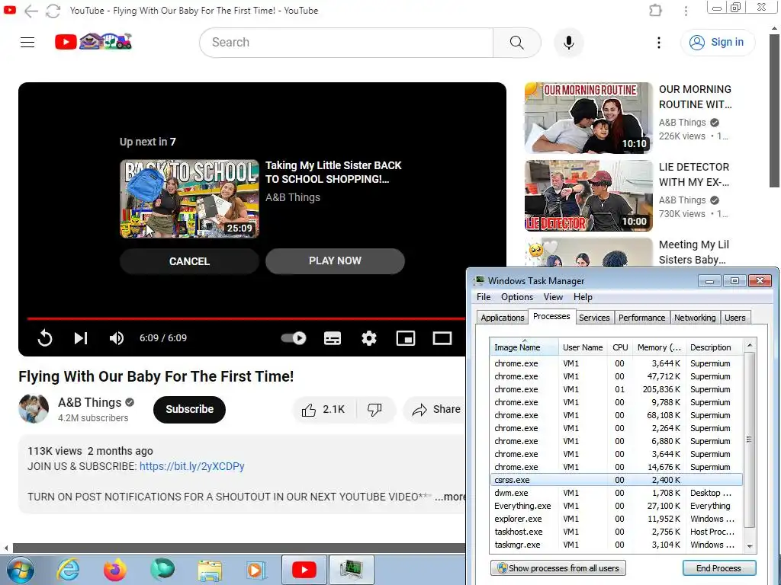Open file explorer folder on taskbar

tap(210, 570)
